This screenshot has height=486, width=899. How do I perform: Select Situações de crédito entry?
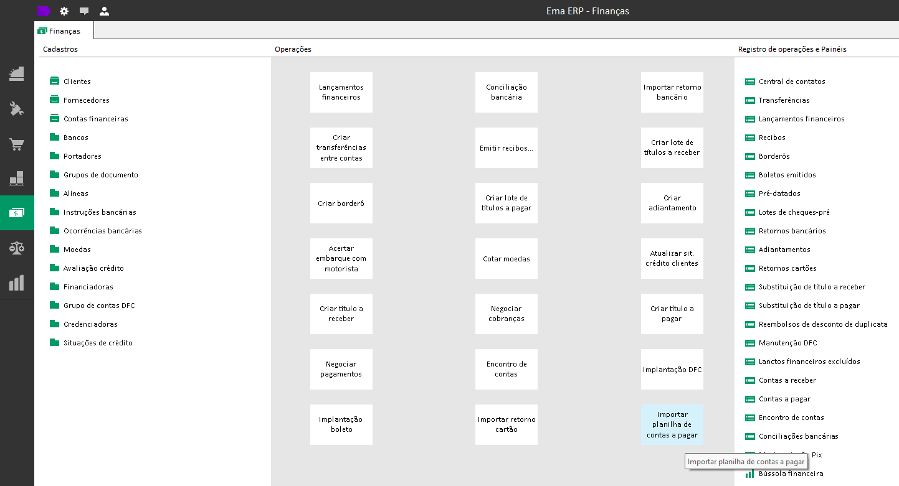97,343
